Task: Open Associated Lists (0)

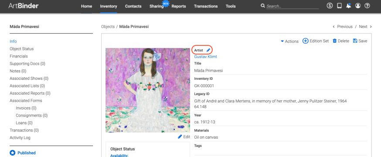Action: 27,86
